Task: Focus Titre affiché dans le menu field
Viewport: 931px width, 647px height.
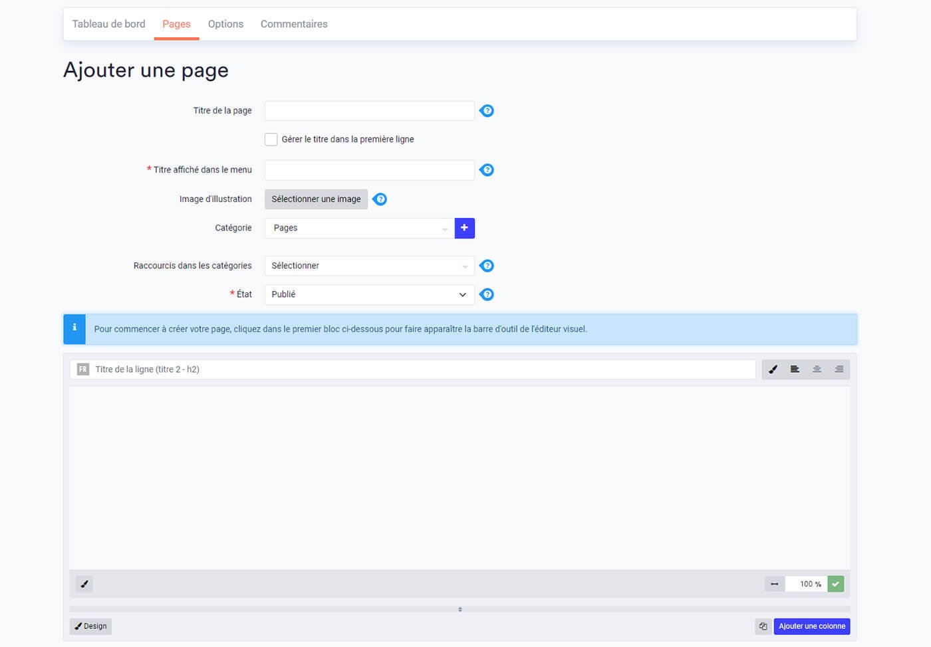Action: pos(370,170)
